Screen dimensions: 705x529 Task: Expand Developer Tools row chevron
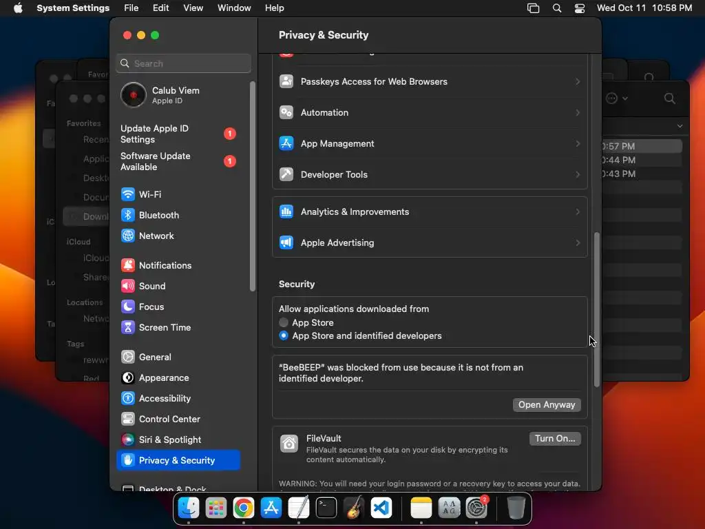(578, 174)
